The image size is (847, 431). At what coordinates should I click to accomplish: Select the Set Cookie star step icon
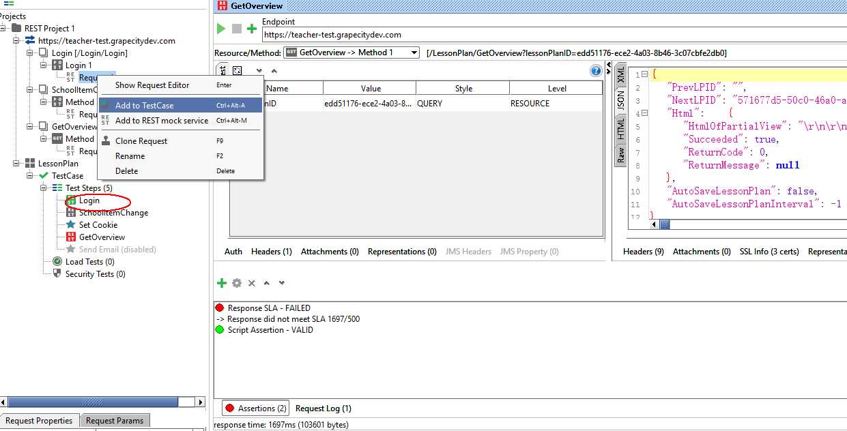click(x=71, y=225)
